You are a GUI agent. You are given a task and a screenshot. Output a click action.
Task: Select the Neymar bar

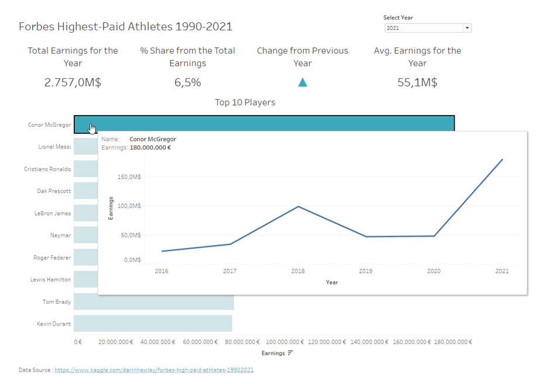85,235
